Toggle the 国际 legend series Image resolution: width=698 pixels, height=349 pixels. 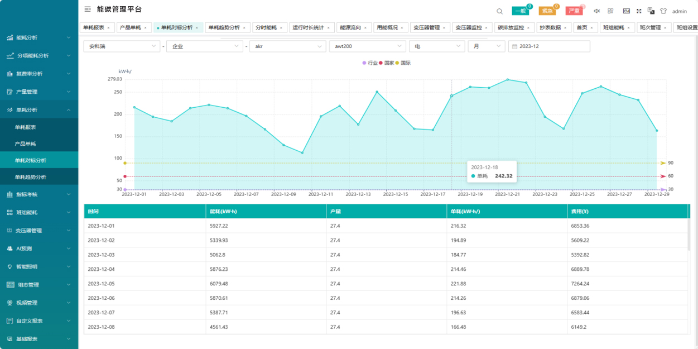pos(403,63)
